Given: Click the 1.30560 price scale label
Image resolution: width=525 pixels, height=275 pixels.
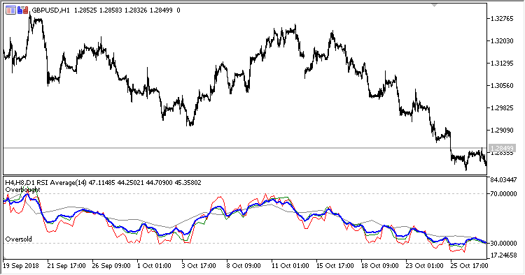Looking at the screenshot, I should tap(502, 86).
